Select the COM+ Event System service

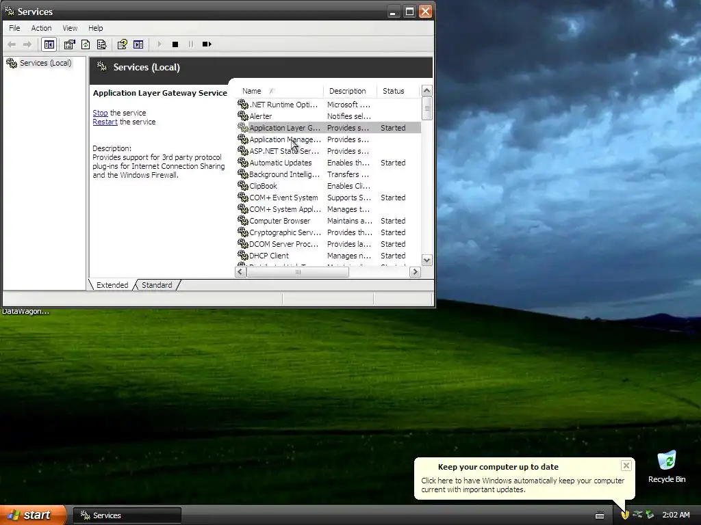click(x=329, y=198)
